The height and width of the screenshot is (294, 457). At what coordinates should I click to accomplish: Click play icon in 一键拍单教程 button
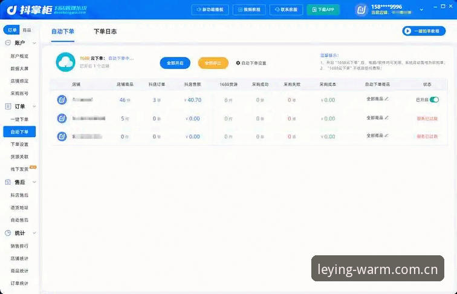click(x=408, y=31)
